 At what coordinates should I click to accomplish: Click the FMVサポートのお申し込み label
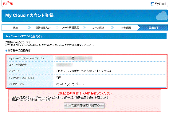[x=22, y=78]
